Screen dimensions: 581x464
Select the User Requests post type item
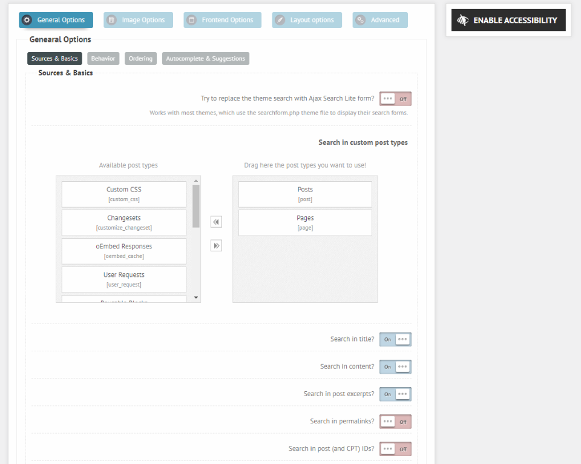click(x=123, y=280)
